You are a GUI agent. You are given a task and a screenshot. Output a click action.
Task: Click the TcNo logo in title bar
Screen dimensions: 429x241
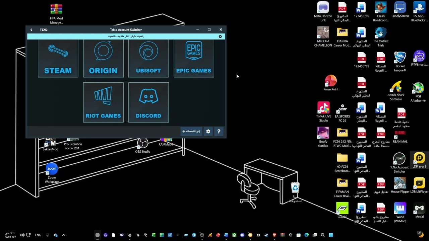pos(44,30)
